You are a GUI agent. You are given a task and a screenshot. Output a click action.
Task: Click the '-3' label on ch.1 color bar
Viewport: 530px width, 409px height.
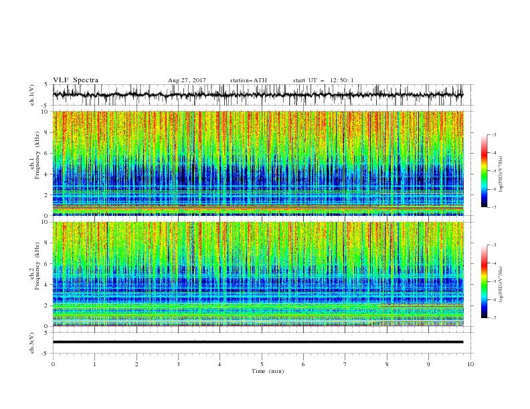(x=493, y=134)
